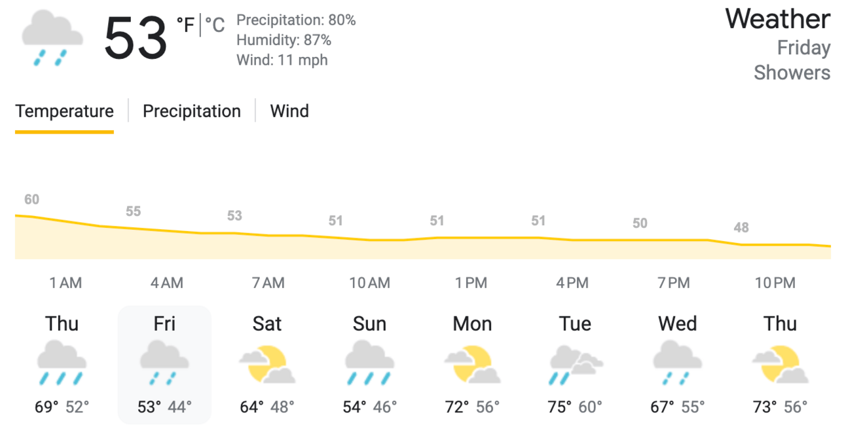Select the Temperature tab

pos(64,111)
